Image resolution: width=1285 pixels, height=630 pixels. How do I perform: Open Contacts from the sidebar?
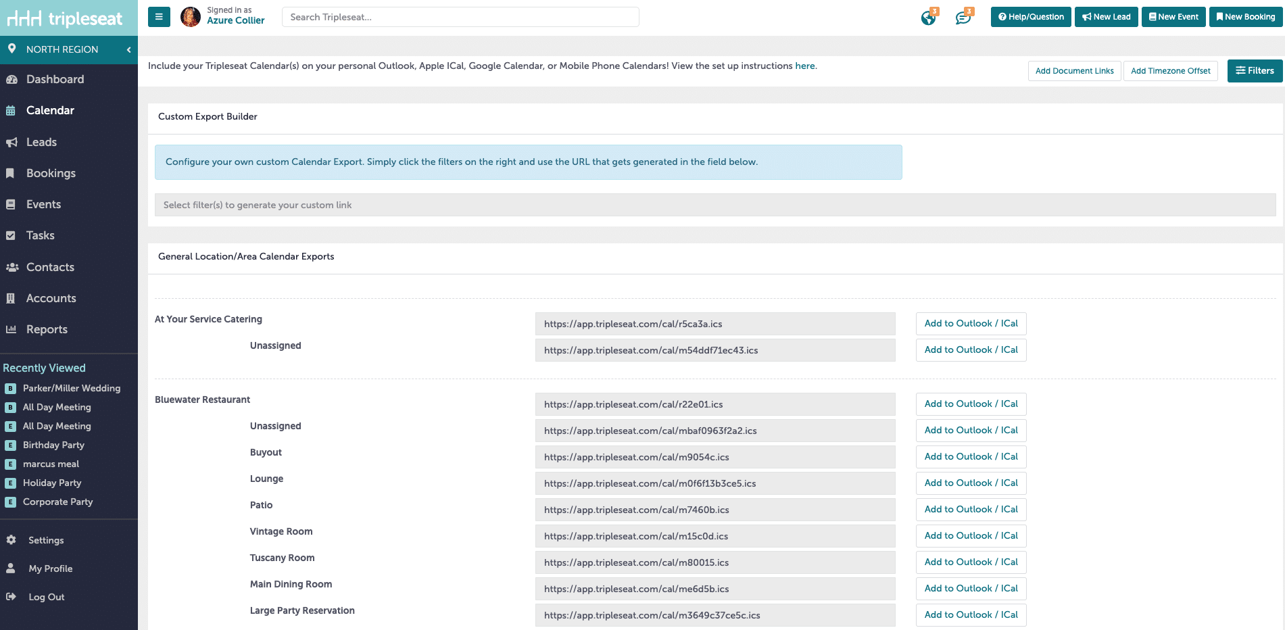click(50, 267)
